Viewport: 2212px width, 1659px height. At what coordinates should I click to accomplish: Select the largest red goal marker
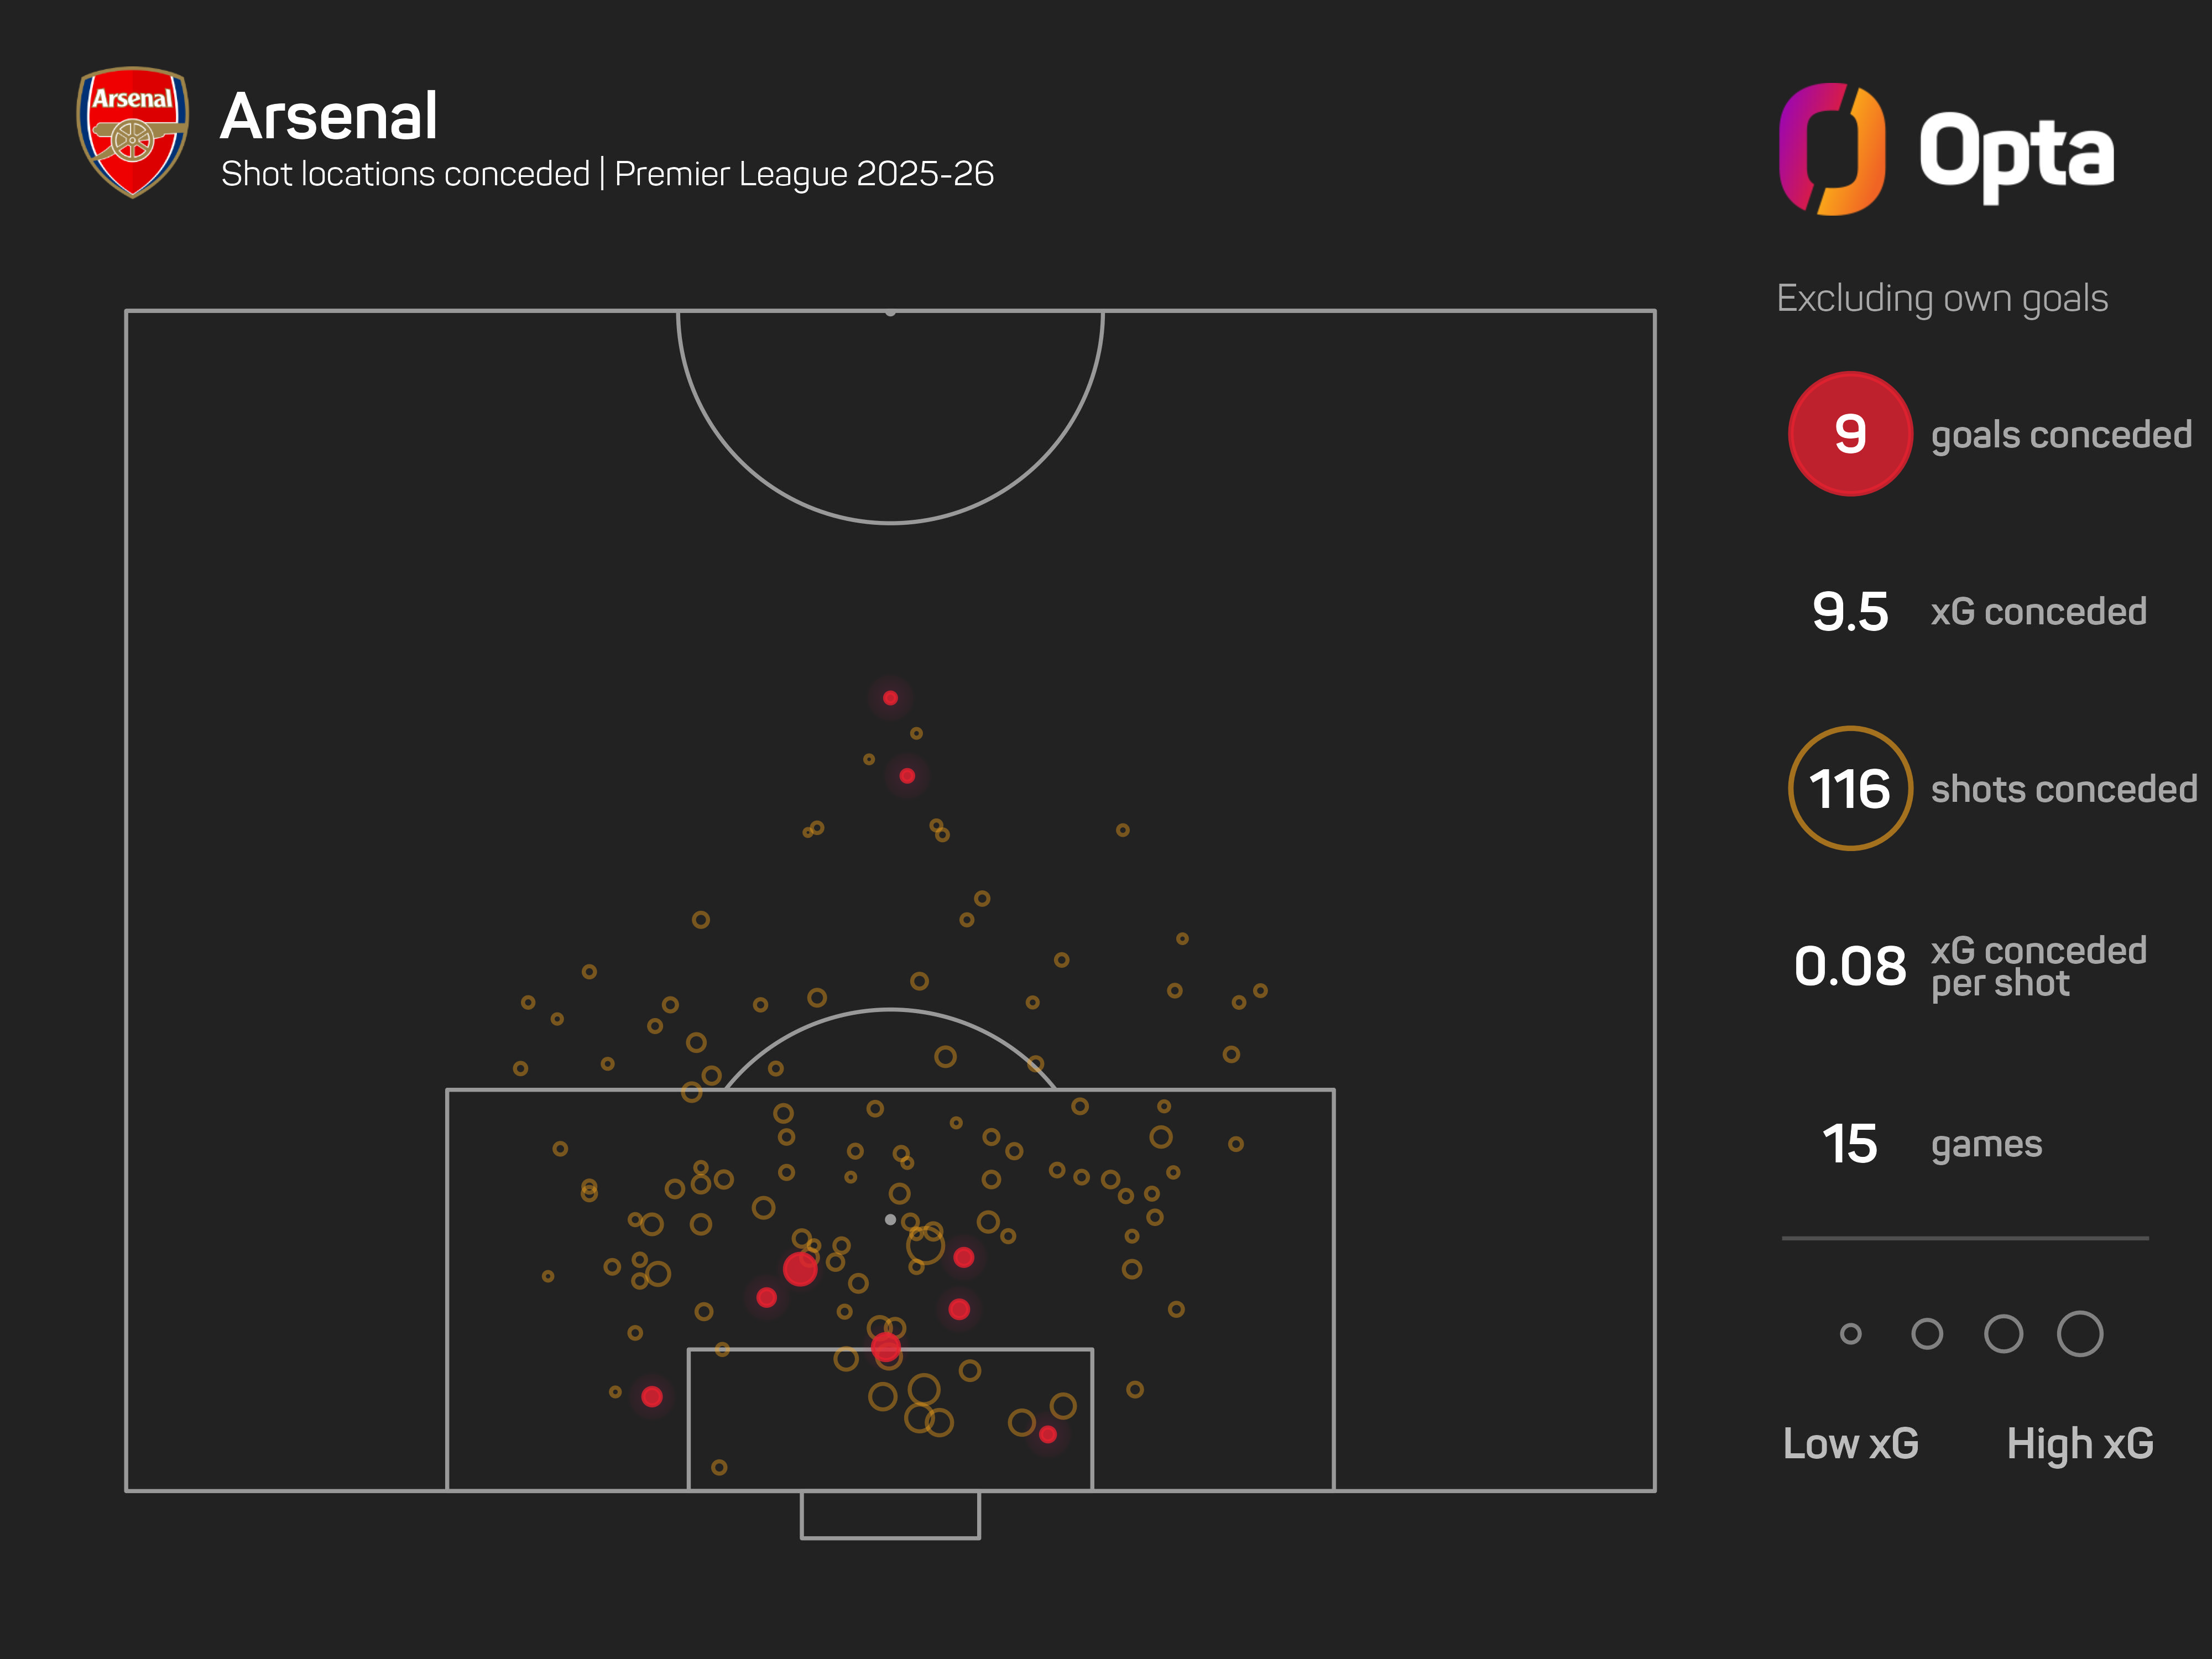[800, 1269]
